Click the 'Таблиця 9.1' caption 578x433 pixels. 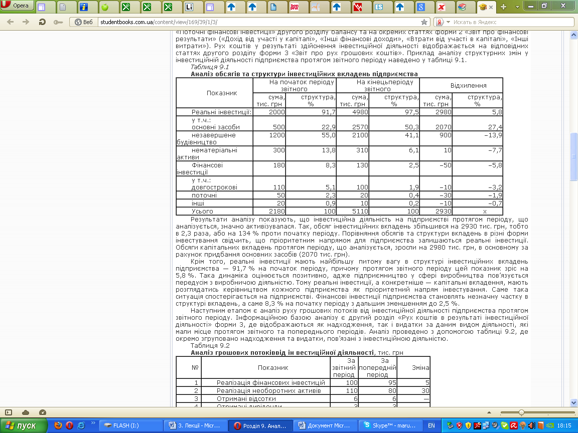(x=209, y=67)
